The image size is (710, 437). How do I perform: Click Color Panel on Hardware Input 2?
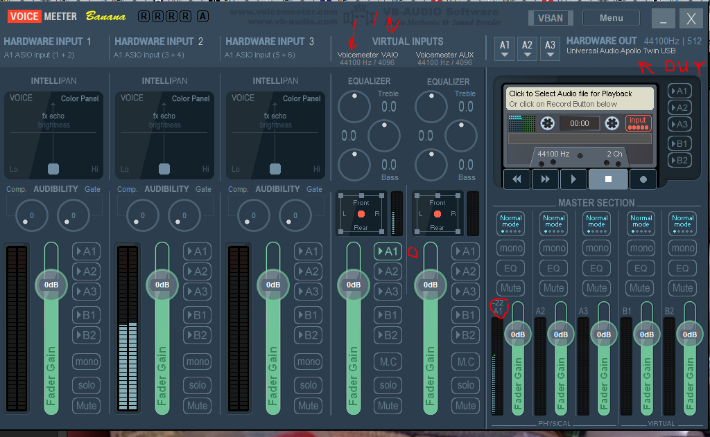(x=191, y=98)
